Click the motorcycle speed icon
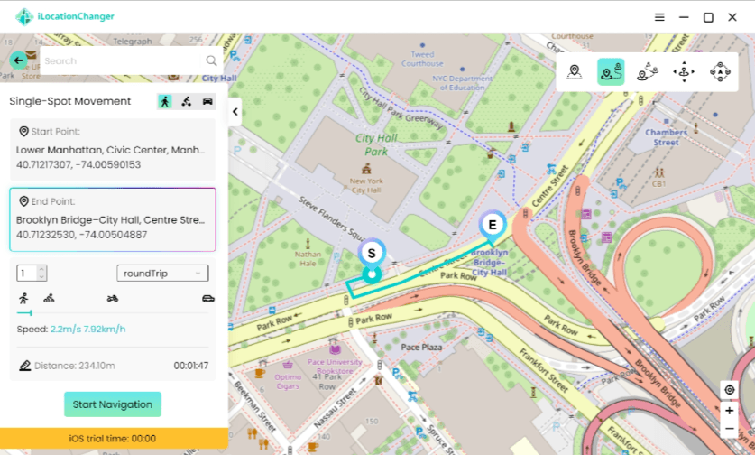This screenshot has height=455, width=755. pos(113,298)
